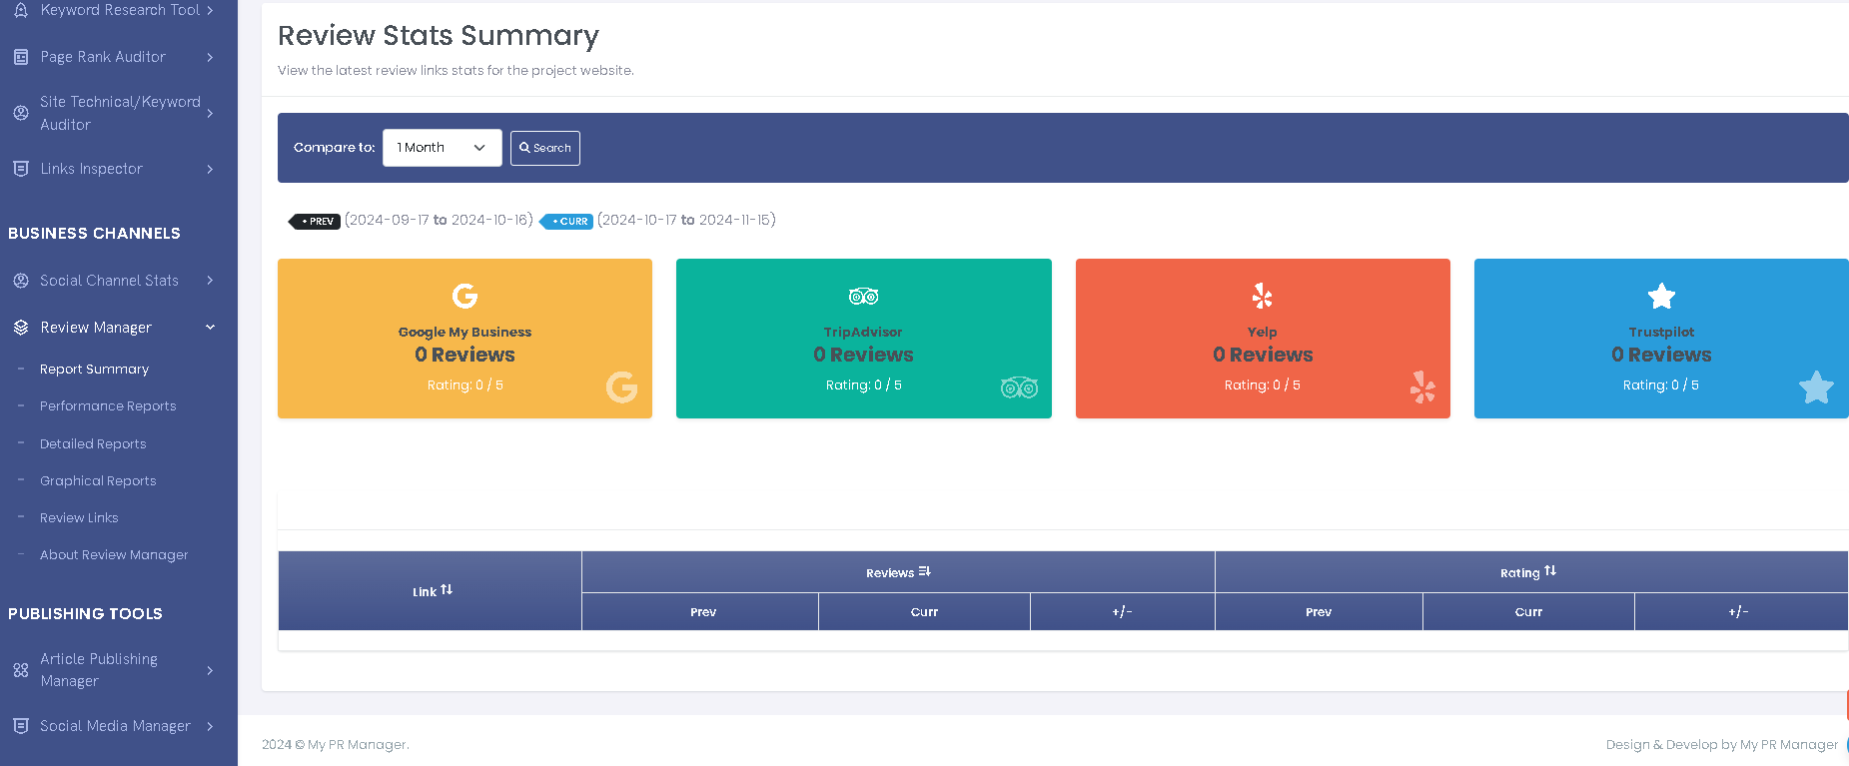Click Rating Prev column header
1849x766 pixels.
pyautogui.click(x=1319, y=612)
